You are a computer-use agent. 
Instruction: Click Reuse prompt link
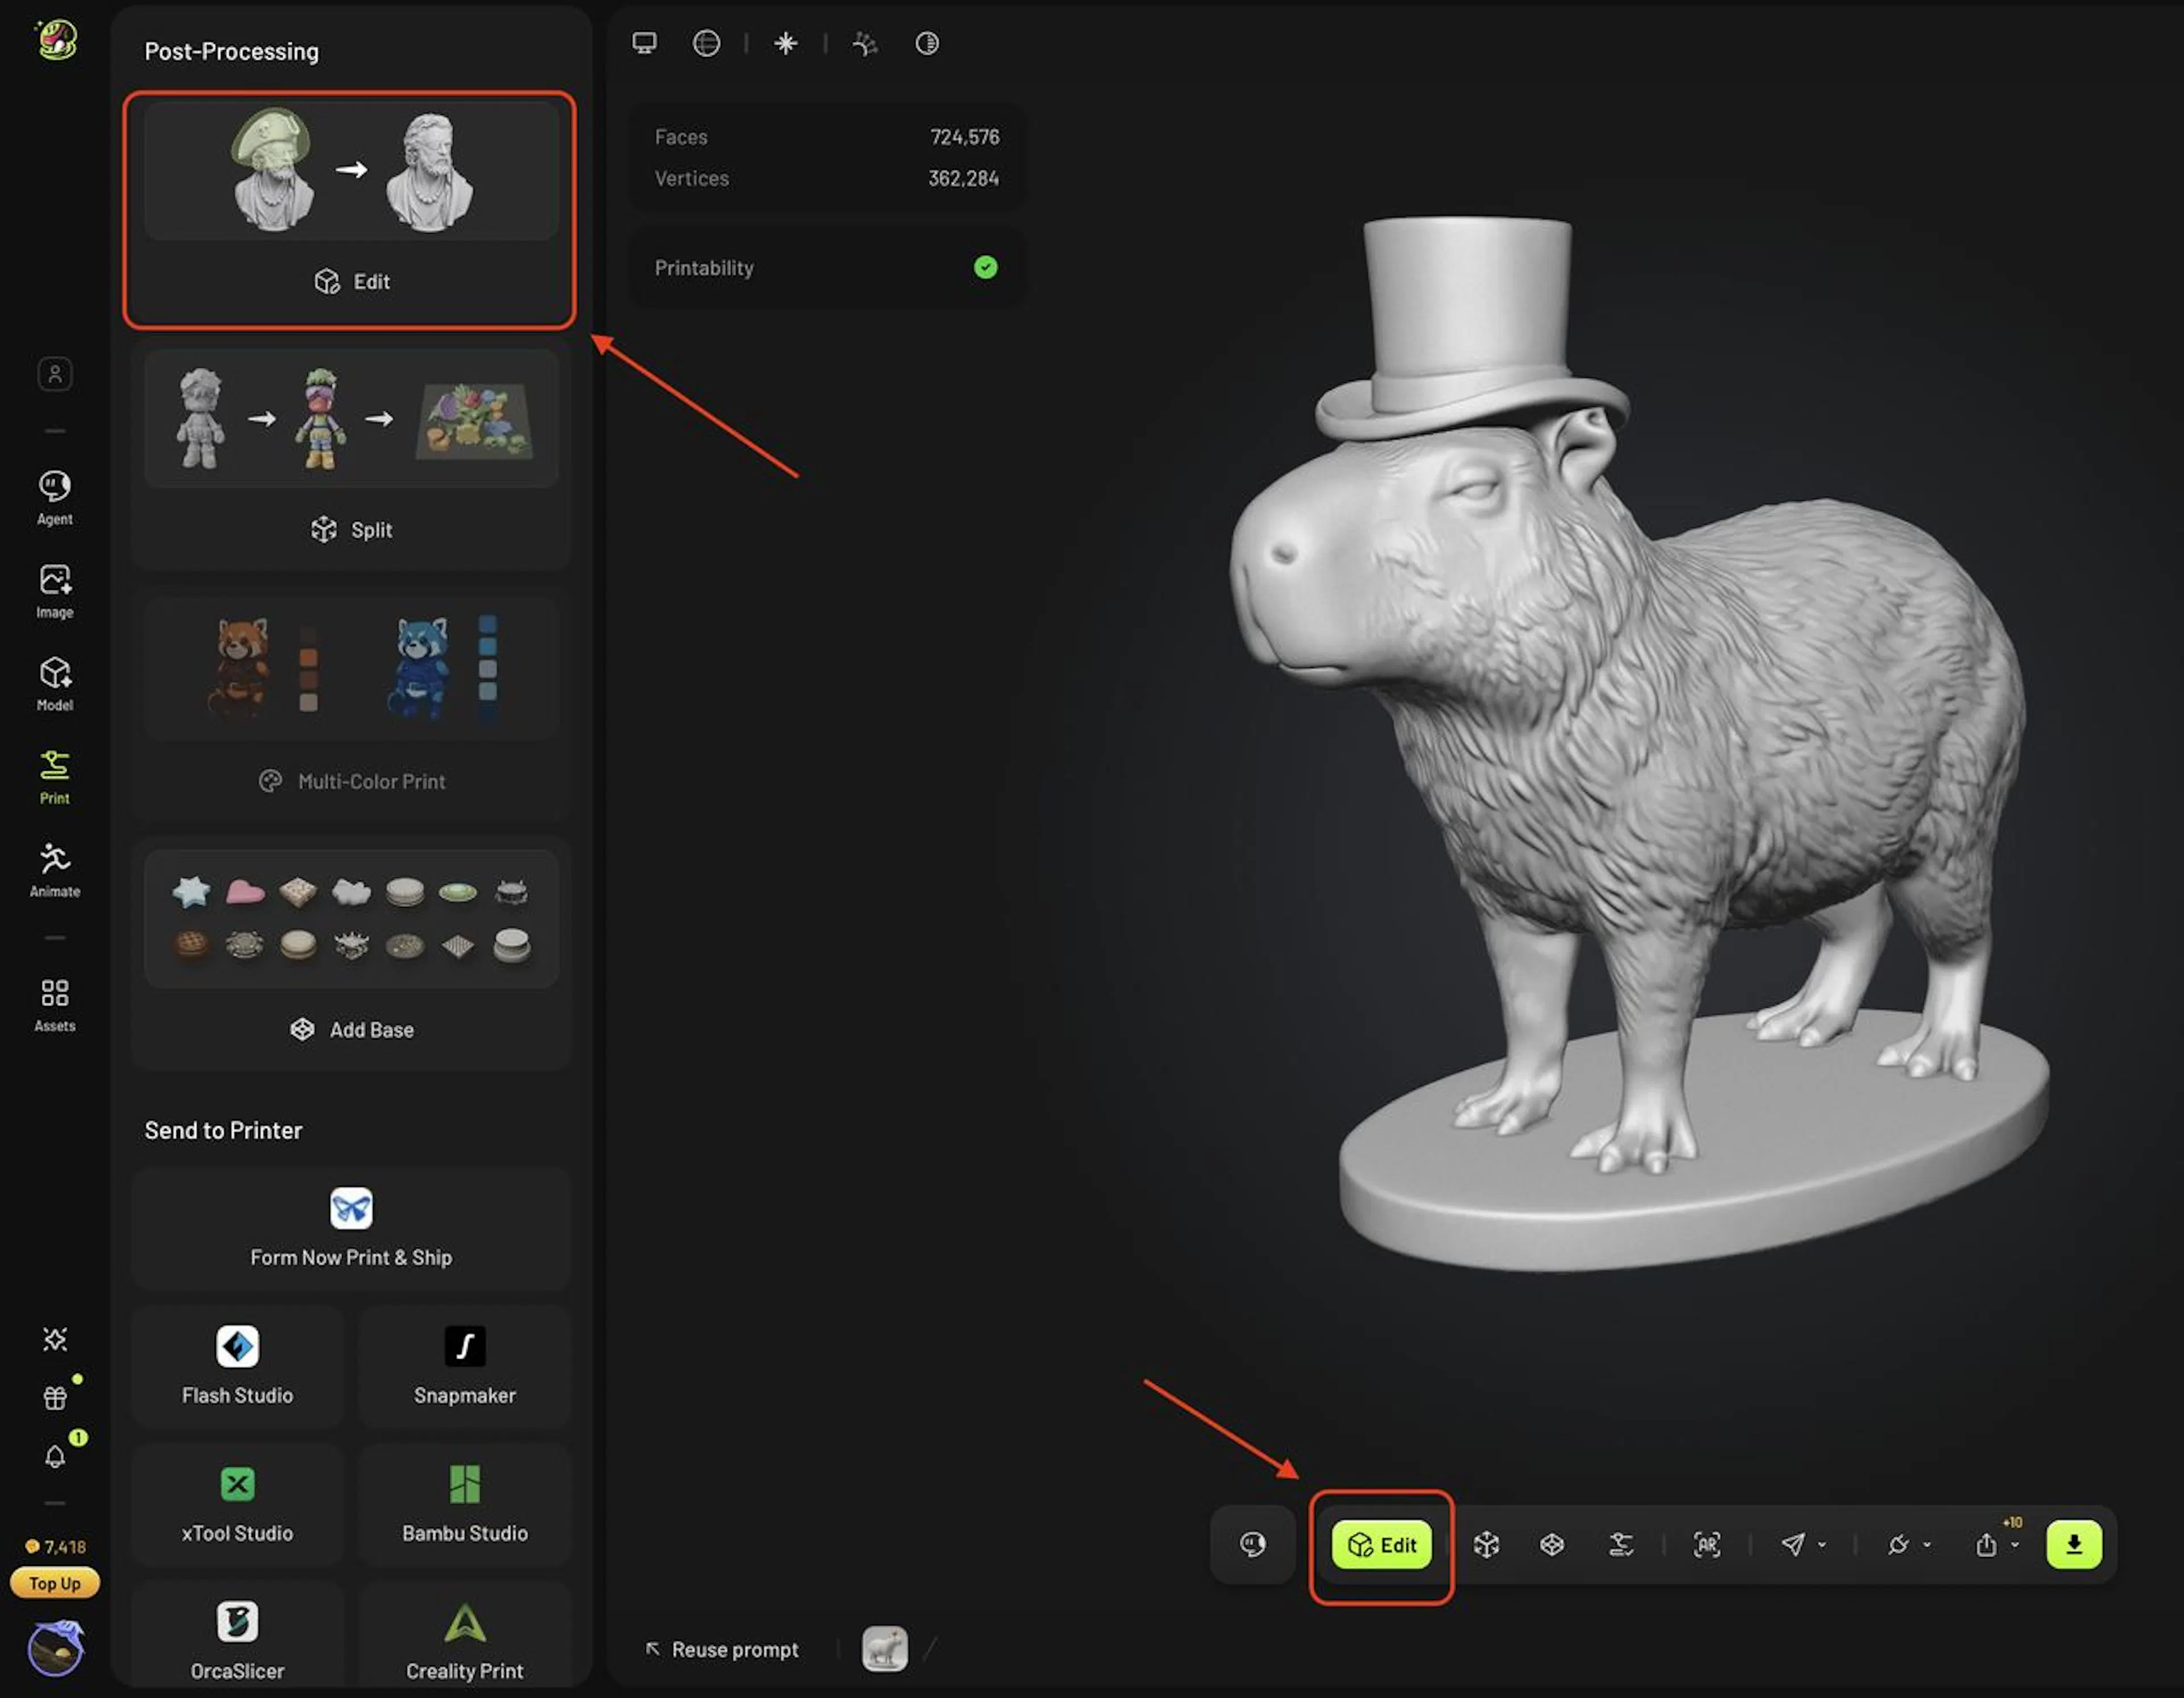tap(722, 1650)
